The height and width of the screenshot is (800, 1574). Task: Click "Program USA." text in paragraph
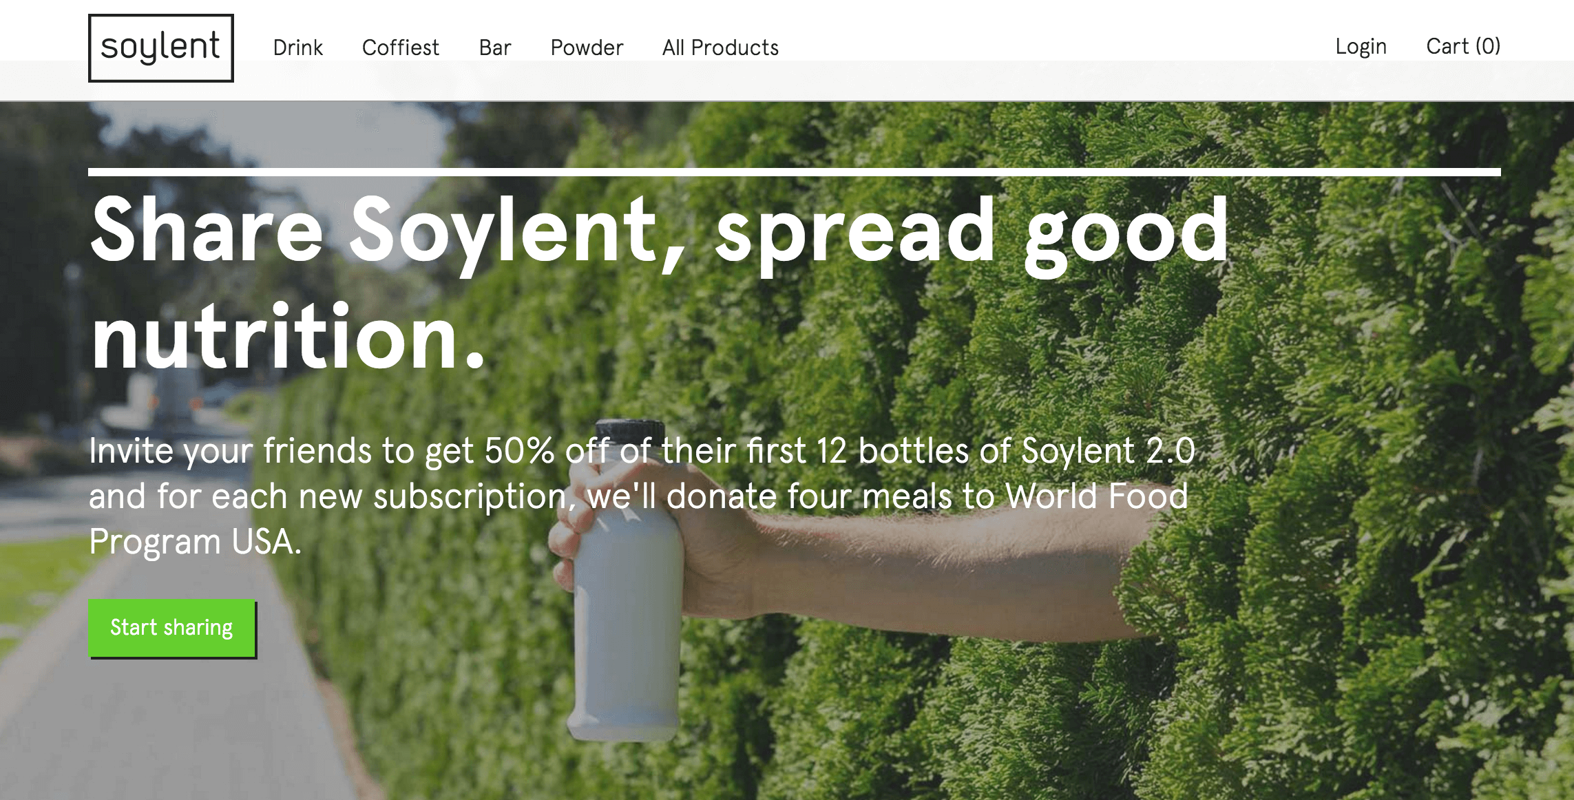[x=196, y=542]
